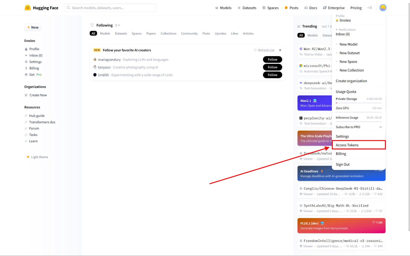Click the plus icon next to Create New
The image size is (410, 256).
[26, 95]
